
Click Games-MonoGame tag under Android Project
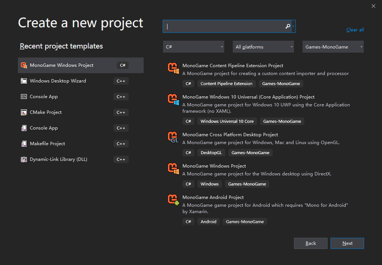coord(245,222)
